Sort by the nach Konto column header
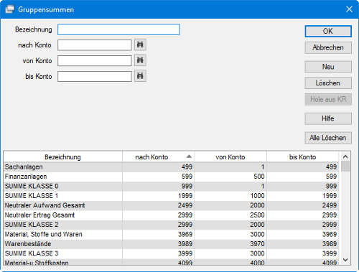 point(159,157)
